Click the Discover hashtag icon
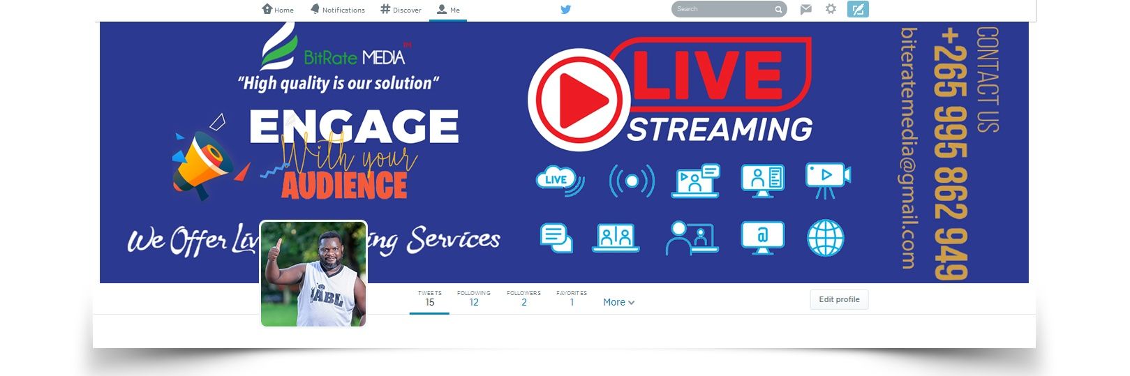Image resolution: width=1130 pixels, height=376 pixels. pos(385,9)
